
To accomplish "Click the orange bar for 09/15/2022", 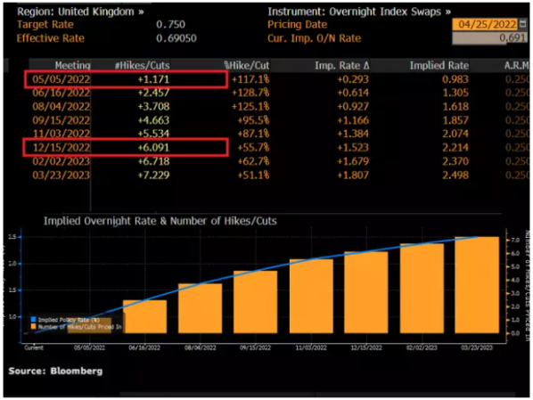I will pyautogui.click(x=255, y=302).
